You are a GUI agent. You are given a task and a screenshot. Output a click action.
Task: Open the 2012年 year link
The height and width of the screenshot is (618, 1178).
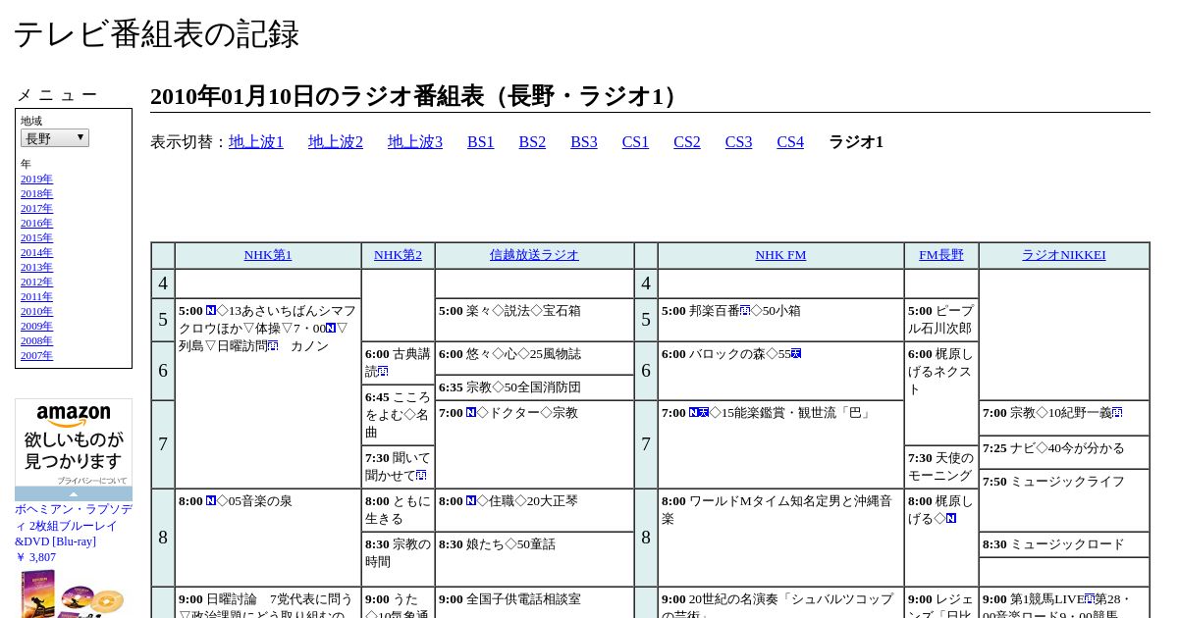(x=36, y=282)
